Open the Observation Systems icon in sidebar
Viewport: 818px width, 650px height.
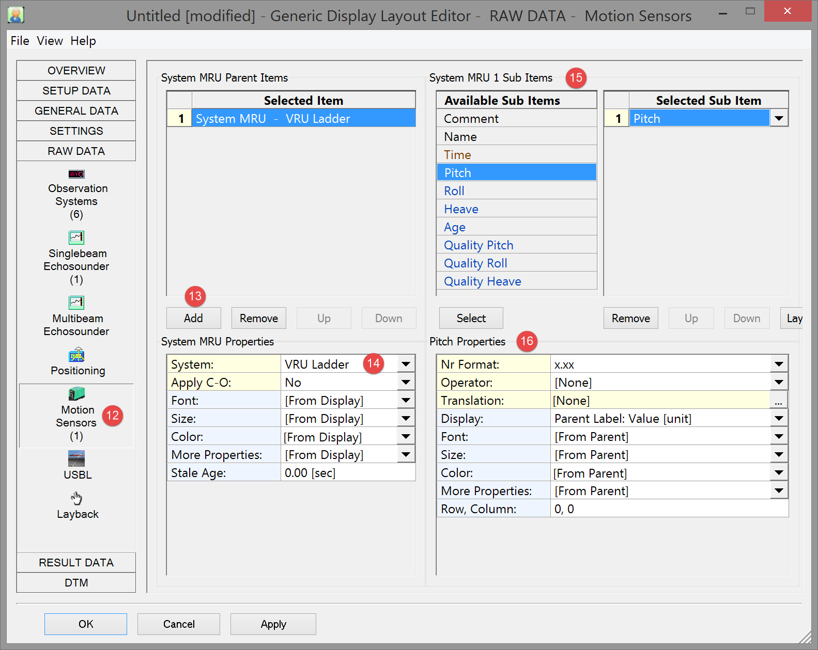click(76, 175)
